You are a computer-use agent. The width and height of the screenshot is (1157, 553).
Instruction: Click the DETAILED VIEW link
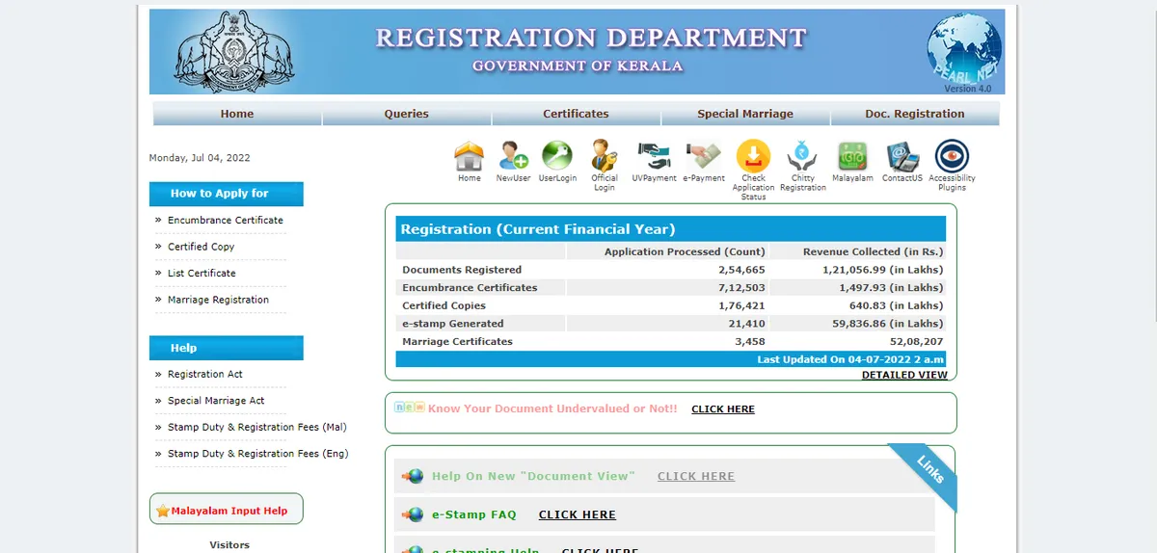coord(904,375)
